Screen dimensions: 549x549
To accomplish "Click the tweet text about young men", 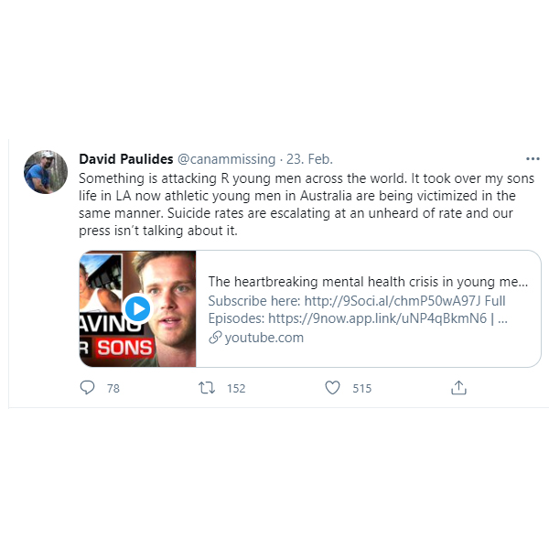I will [x=307, y=204].
